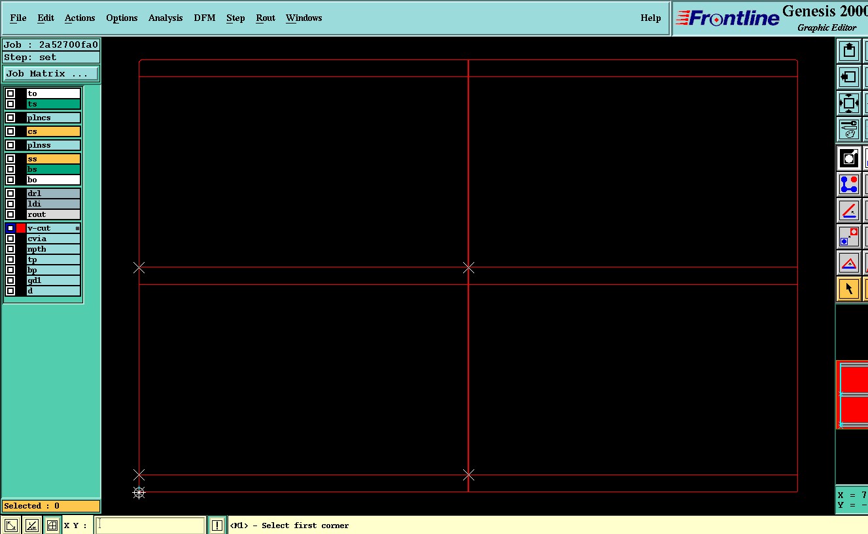
Task: Select the 'bo' layer name
Action: tap(53, 180)
